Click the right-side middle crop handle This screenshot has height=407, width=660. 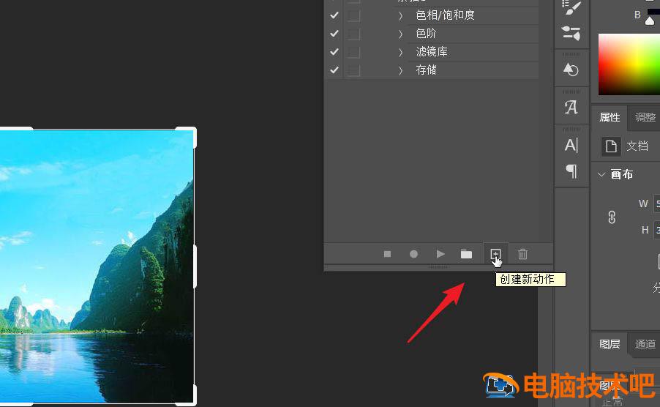coord(195,266)
